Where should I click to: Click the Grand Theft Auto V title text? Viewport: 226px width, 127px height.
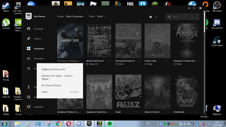[x=95, y=61]
